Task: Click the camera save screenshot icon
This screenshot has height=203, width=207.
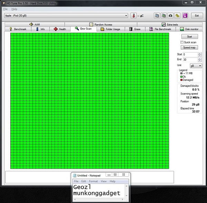Action: [170, 16]
